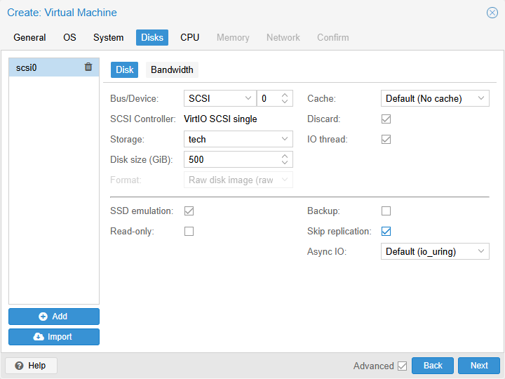Screen dimensions: 505x379
Task: Open the Storage dropdown showing tech
Action: point(285,140)
